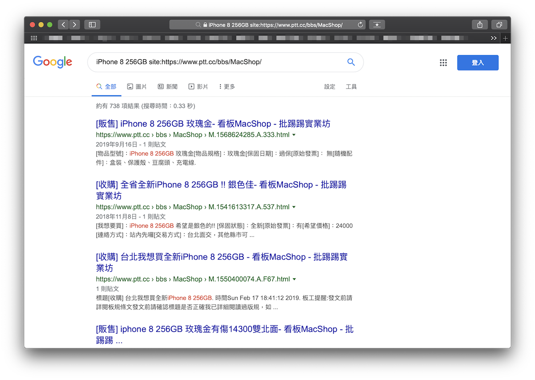Switch to the 影片 videos tab

[x=198, y=87]
